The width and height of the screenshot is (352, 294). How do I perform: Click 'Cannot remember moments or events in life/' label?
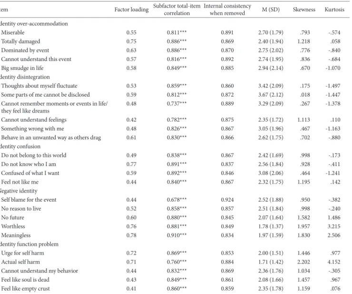tap(54, 104)
